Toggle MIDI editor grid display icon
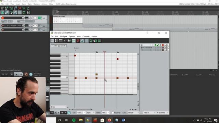 tap(87, 41)
